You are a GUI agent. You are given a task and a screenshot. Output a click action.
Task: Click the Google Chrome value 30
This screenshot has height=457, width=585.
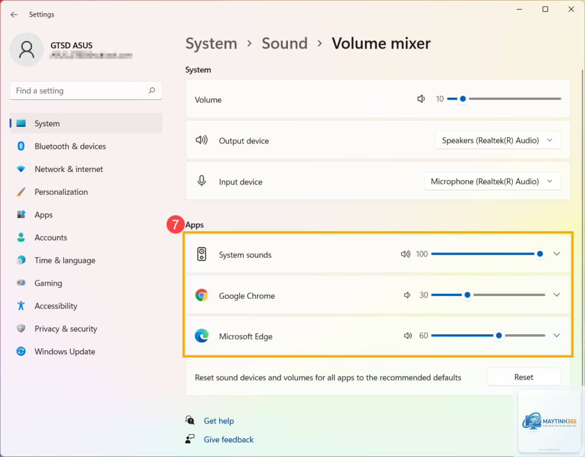[423, 295]
